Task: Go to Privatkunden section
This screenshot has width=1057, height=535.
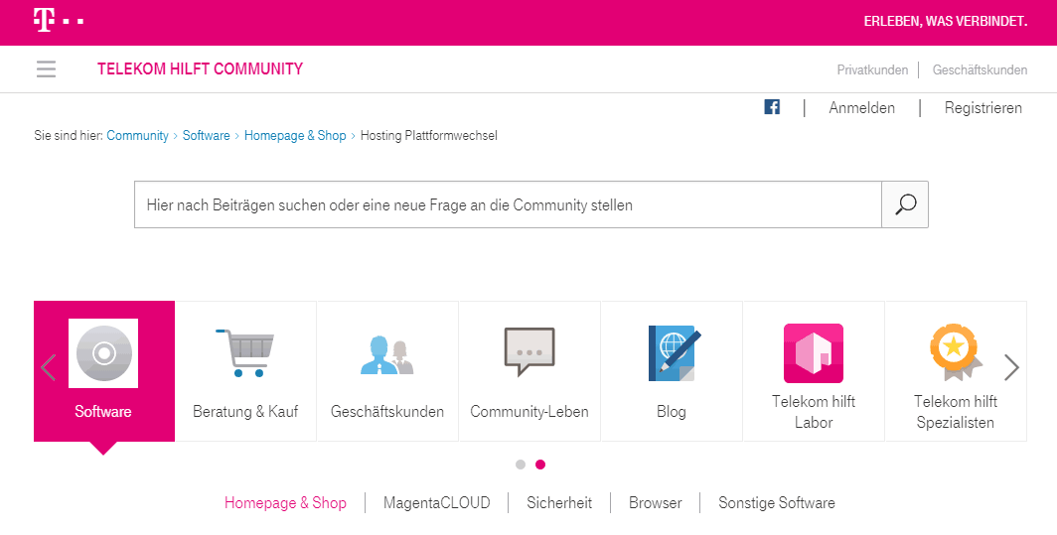Action: coord(872,69)
